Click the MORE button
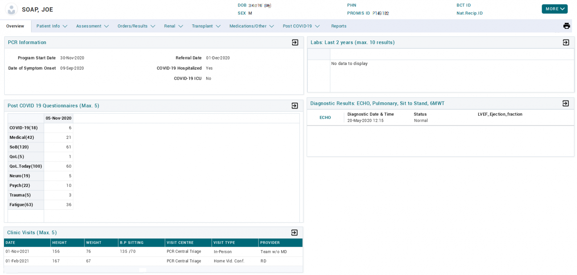Screen dimensions: 577x275 (x=554, y=9)
